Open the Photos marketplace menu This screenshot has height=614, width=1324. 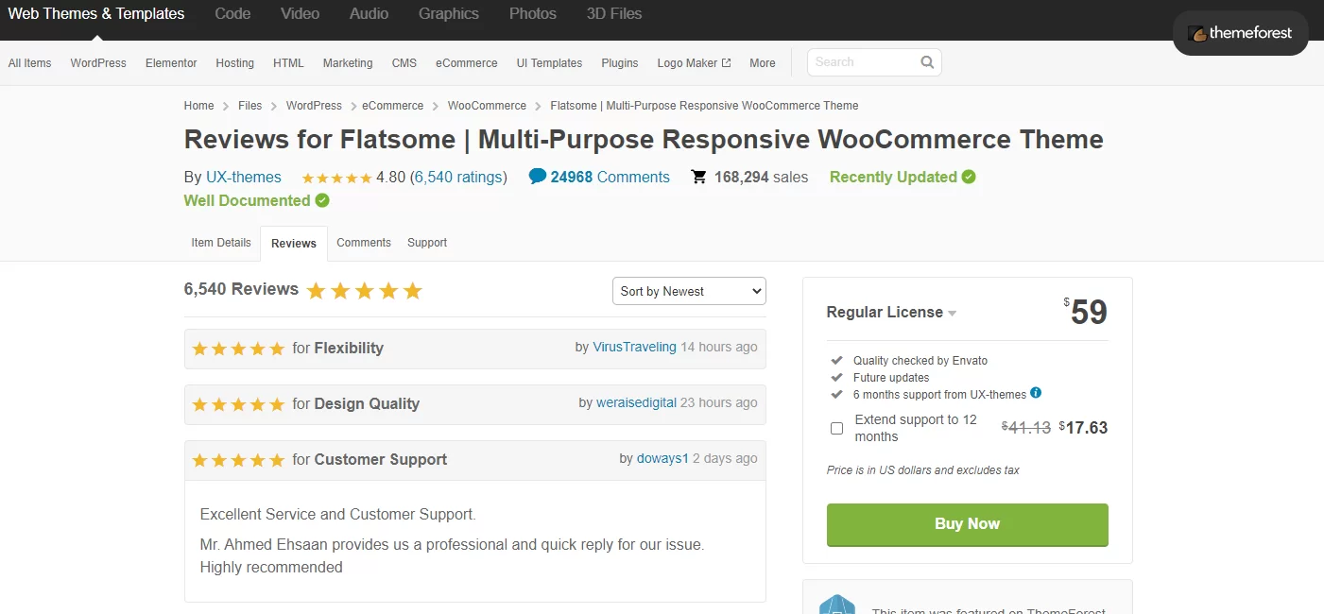click(x=533, y=14)
